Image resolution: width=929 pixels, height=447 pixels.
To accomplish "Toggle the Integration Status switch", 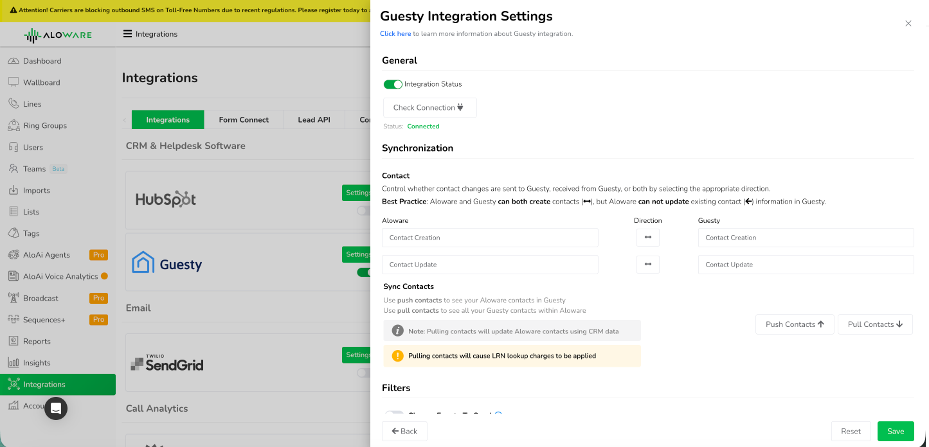I will (x=393, y=84).
